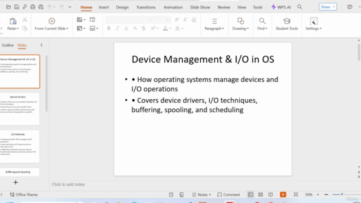The height and width of the screenshot is (203, 361).
Task: Expand Paragraph options dropdown
Action: click(223, 29)
